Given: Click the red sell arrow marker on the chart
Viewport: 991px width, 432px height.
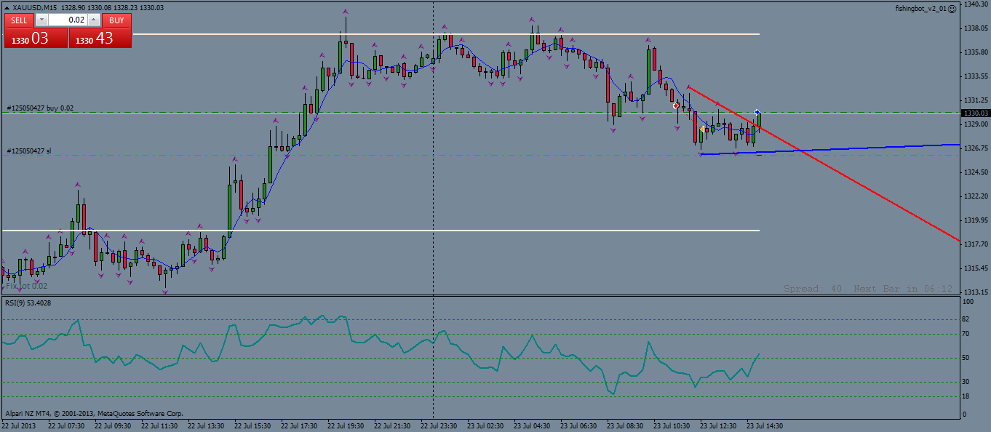Looking at the screenshot, I should point(676,106).
